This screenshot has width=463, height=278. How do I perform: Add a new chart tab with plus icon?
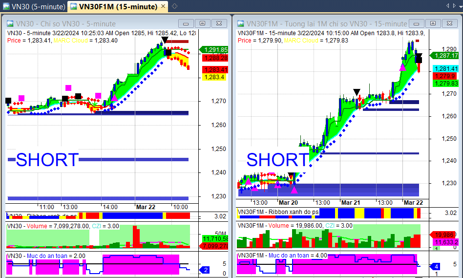pos(174,6)
